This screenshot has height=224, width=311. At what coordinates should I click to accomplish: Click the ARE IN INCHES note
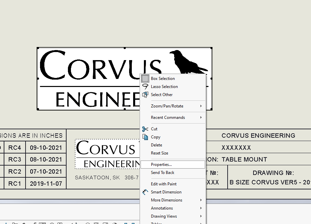point(40,135)
